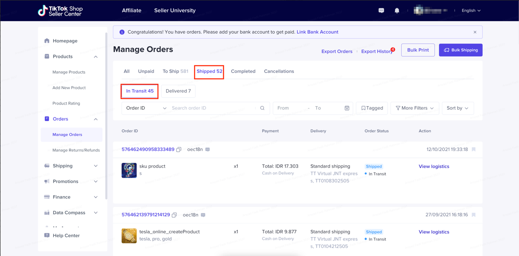Click the Search order ID input field
519x256 pixels.
[x=211, y=108]
